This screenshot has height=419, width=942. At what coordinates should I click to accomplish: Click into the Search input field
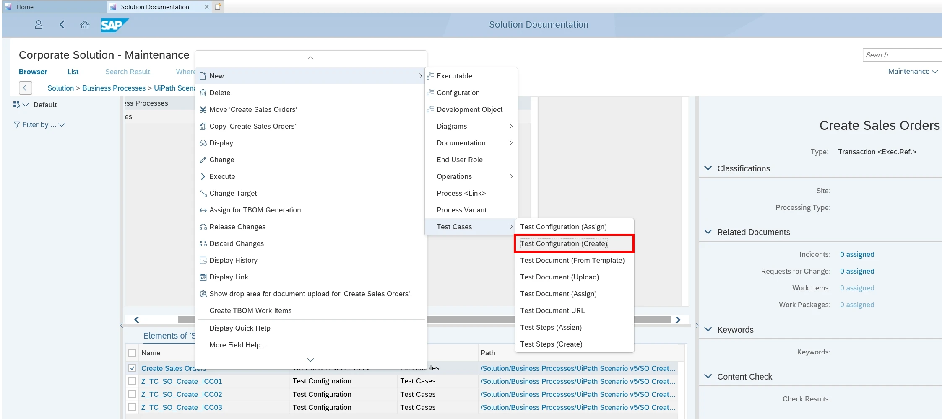tap(902, 55)
